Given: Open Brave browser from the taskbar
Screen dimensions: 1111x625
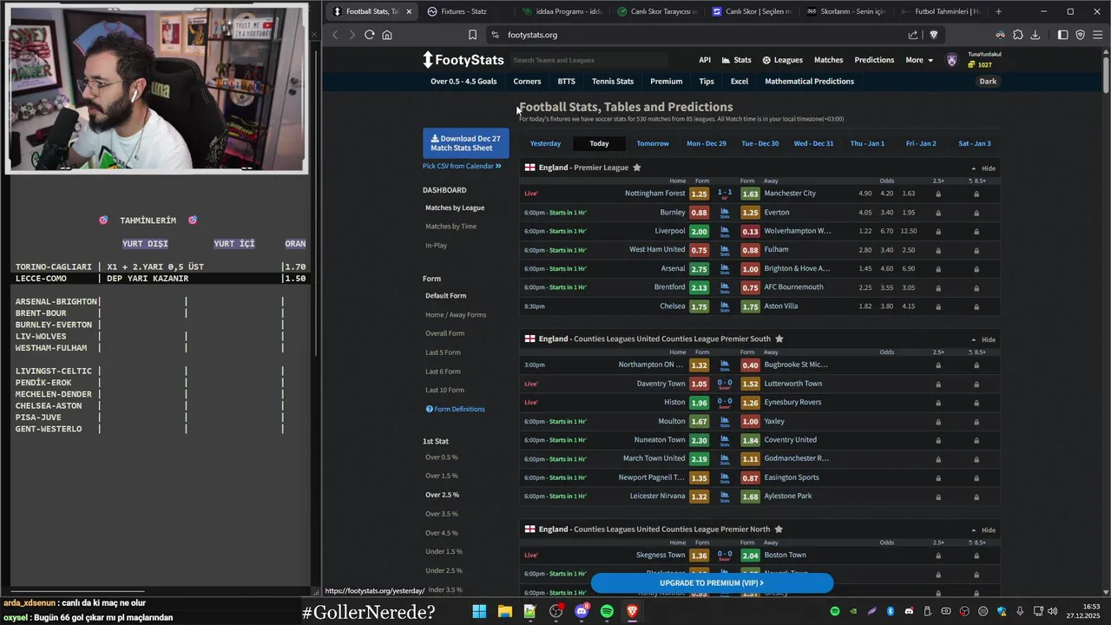Looking at the screenshot, I should coord(633,612).
